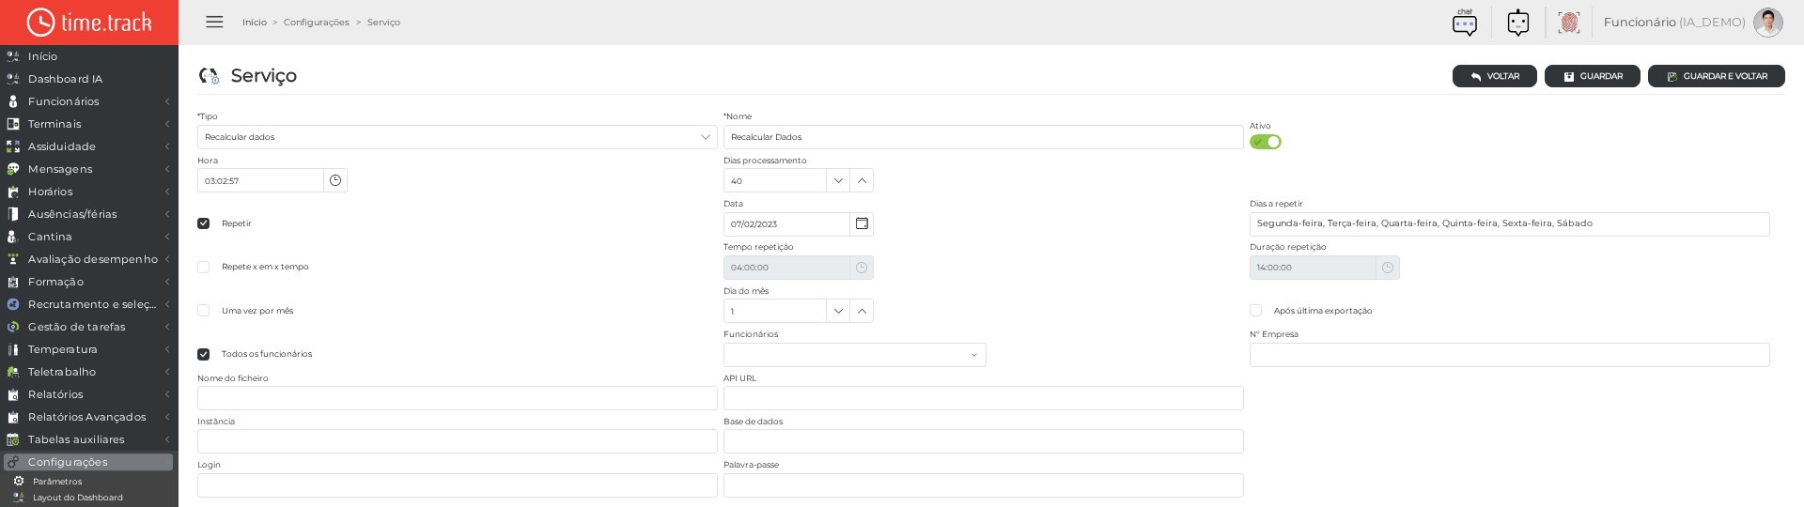Click the Terminais sidebar icon
This screenshot has height=507, width=1804.
pos(13,124)
